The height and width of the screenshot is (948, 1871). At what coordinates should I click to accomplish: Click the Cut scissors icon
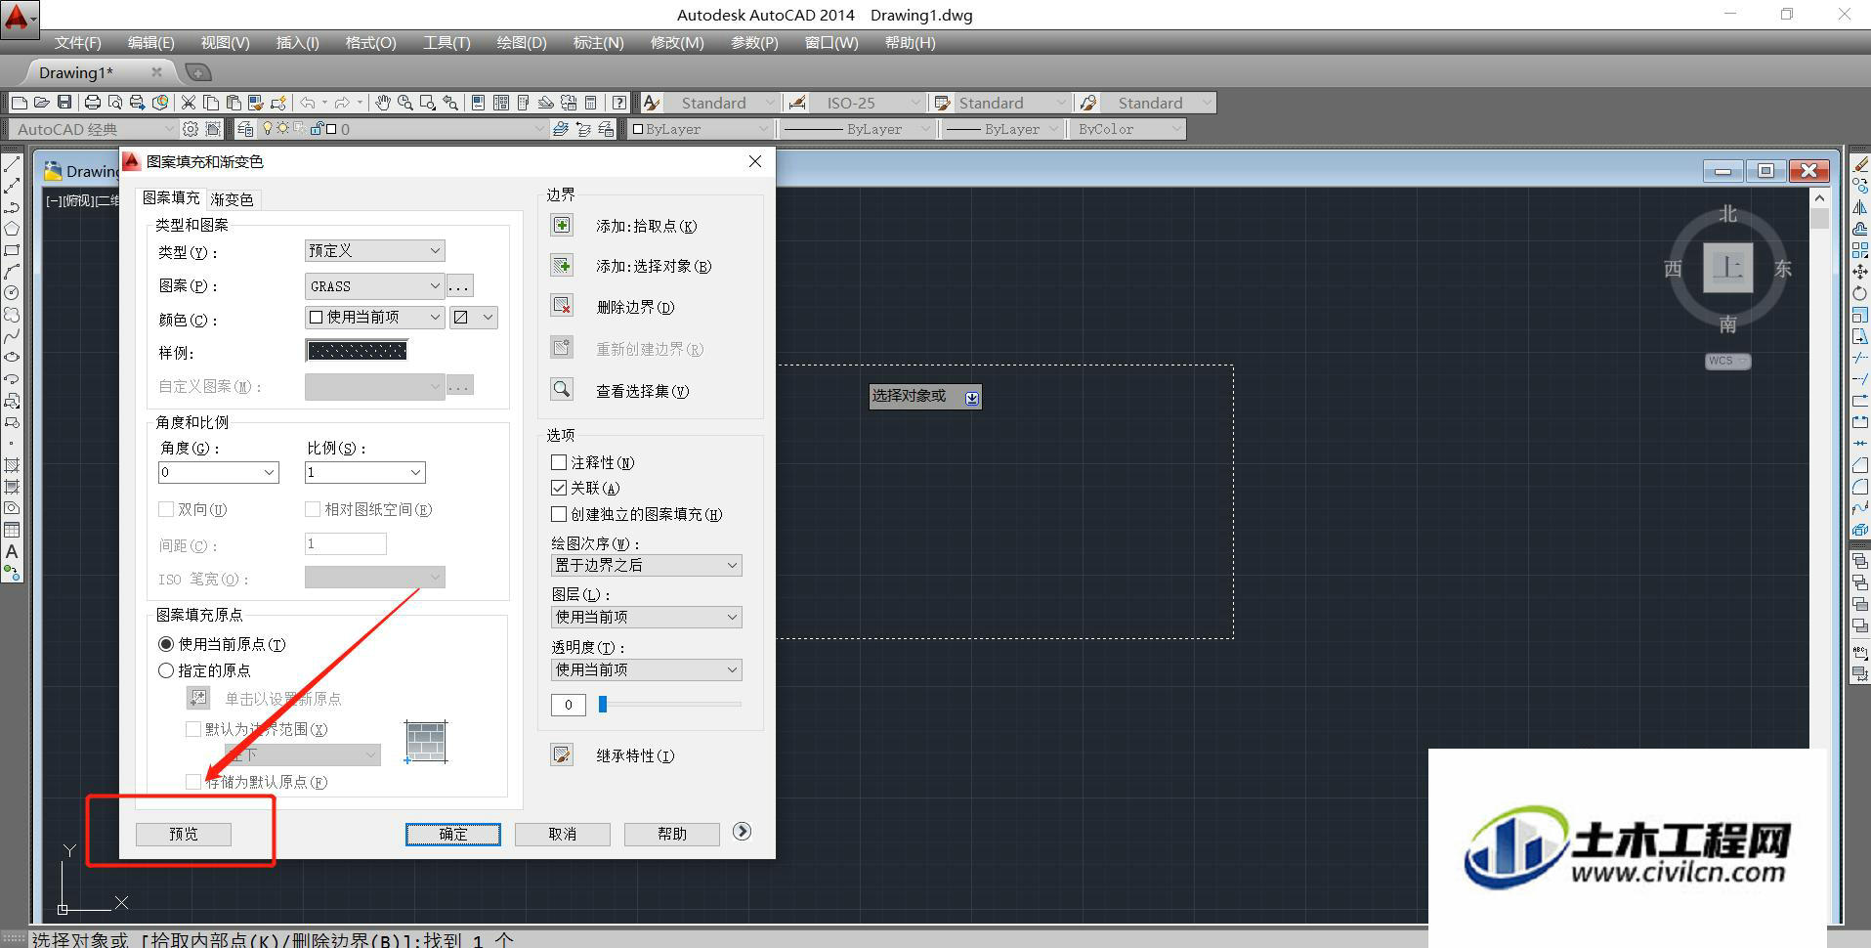point(189,103)
